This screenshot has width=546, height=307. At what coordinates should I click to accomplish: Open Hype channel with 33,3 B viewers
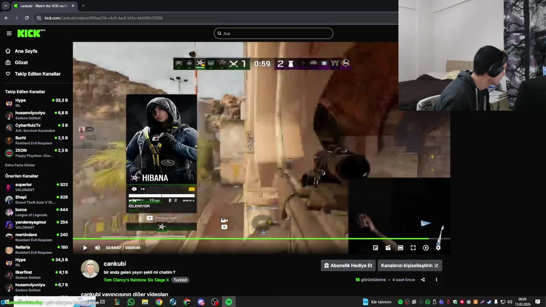point(36,103)
